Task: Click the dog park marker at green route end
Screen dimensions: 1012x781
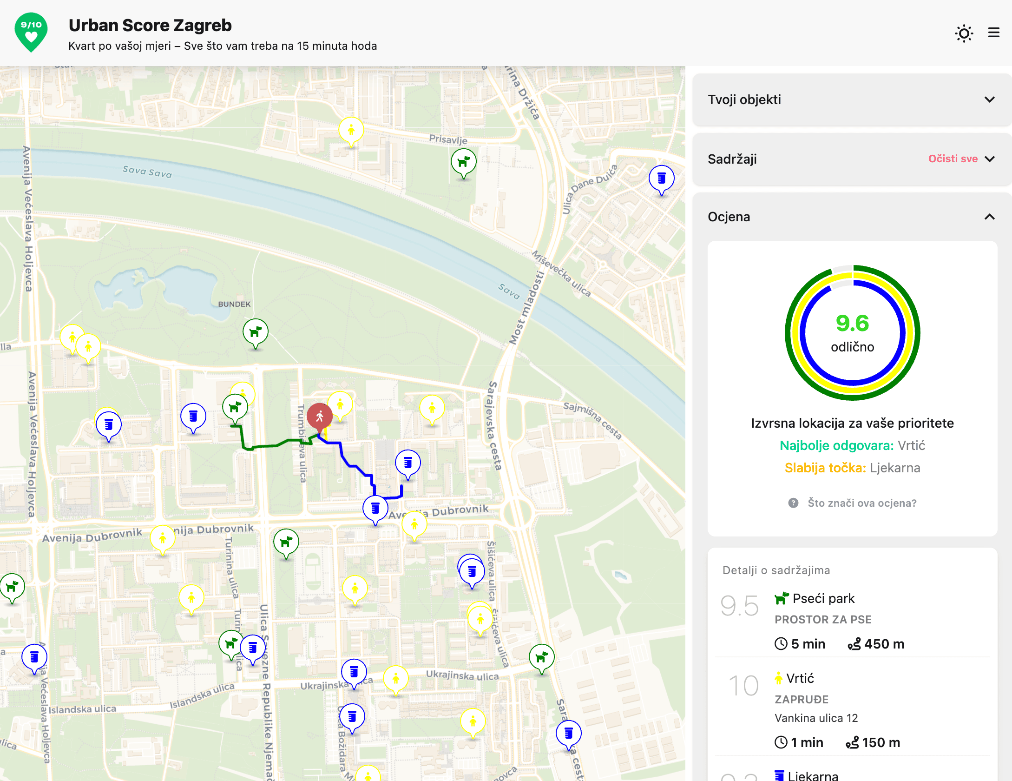Action: (235, 408)
